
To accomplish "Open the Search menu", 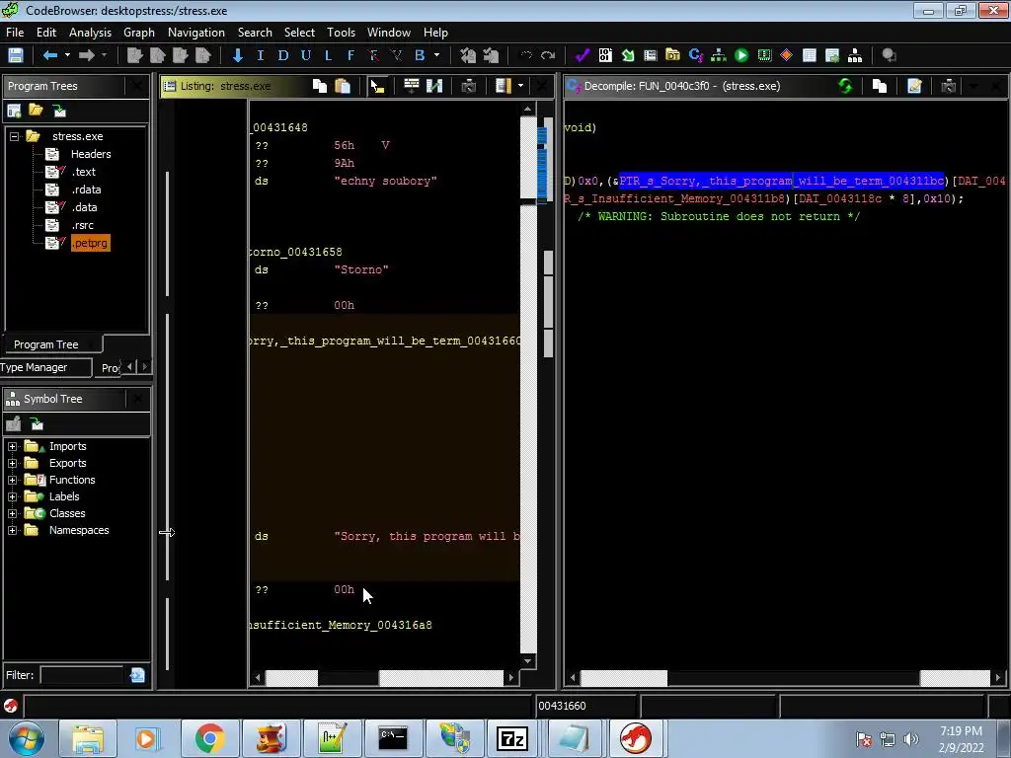I will [255, 33].
